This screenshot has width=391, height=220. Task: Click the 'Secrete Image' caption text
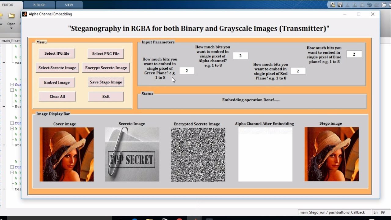[x=132, y=124]
